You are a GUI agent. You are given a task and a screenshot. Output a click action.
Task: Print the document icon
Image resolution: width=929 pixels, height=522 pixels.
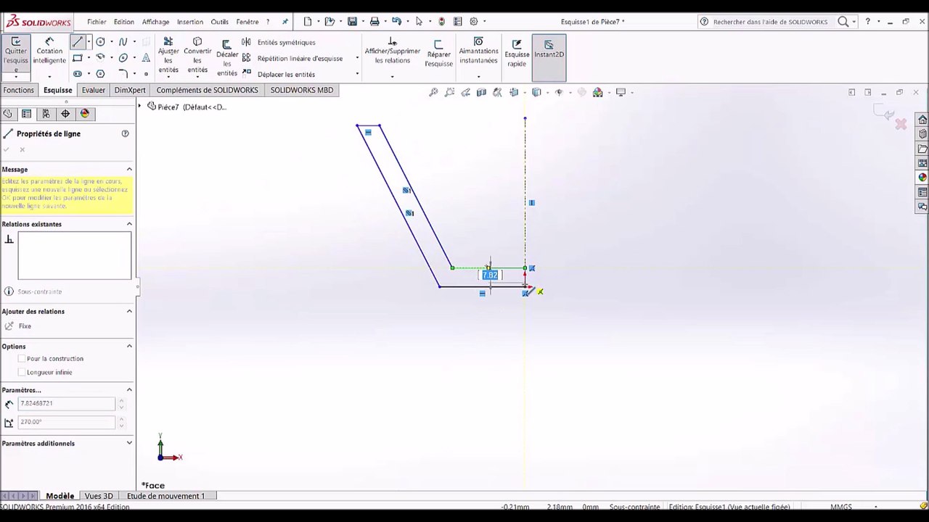375,22
